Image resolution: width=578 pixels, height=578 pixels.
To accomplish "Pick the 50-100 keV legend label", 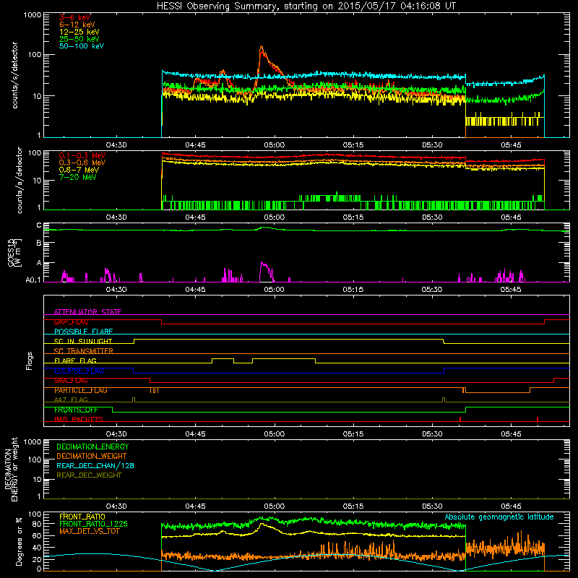I will [81, 46].
